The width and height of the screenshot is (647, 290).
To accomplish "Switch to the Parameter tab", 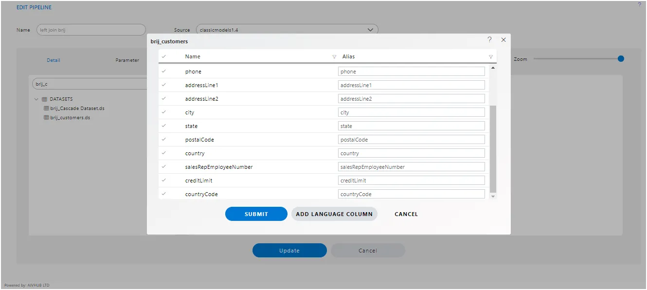I will pos(127,60).
